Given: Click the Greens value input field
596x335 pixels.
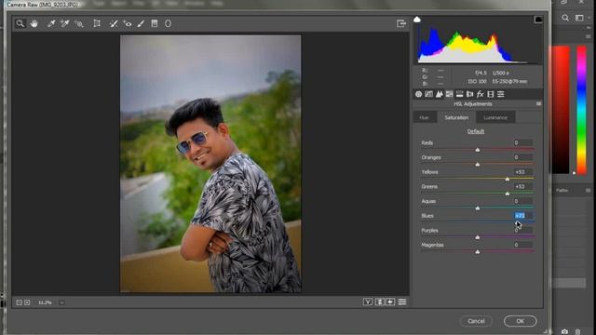Looking at the screenshot, I should [522, 186].
